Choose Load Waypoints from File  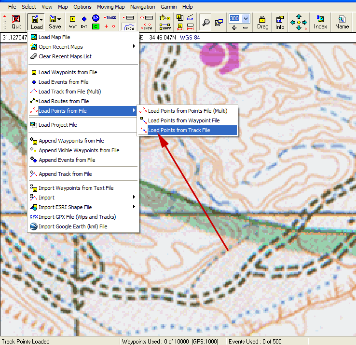(x=83, y=72)
